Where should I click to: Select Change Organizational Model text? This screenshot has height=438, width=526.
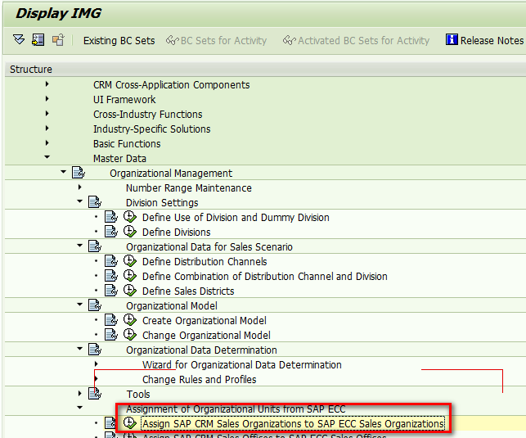206,336
